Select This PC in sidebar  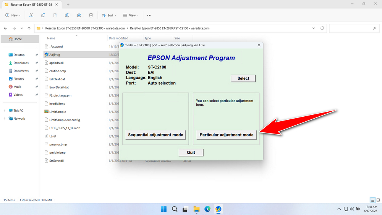coord(18,111)
